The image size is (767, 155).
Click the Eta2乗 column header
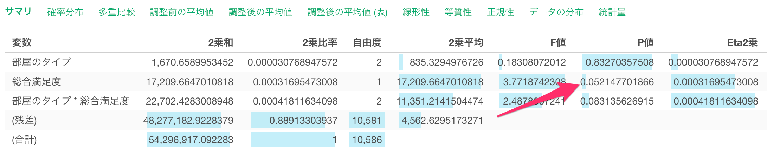pyautogui.click(x=742, y=42)
